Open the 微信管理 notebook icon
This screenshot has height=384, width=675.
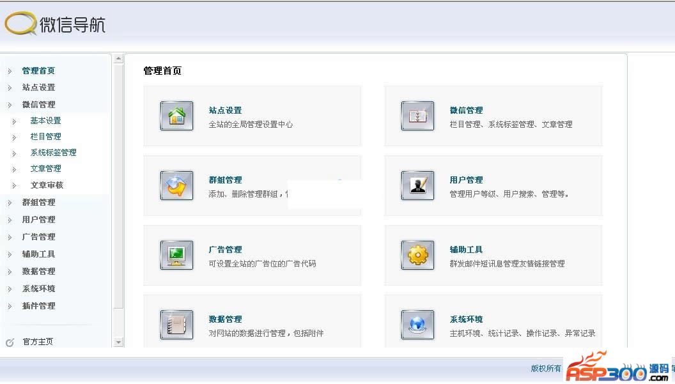click(417, 116)
